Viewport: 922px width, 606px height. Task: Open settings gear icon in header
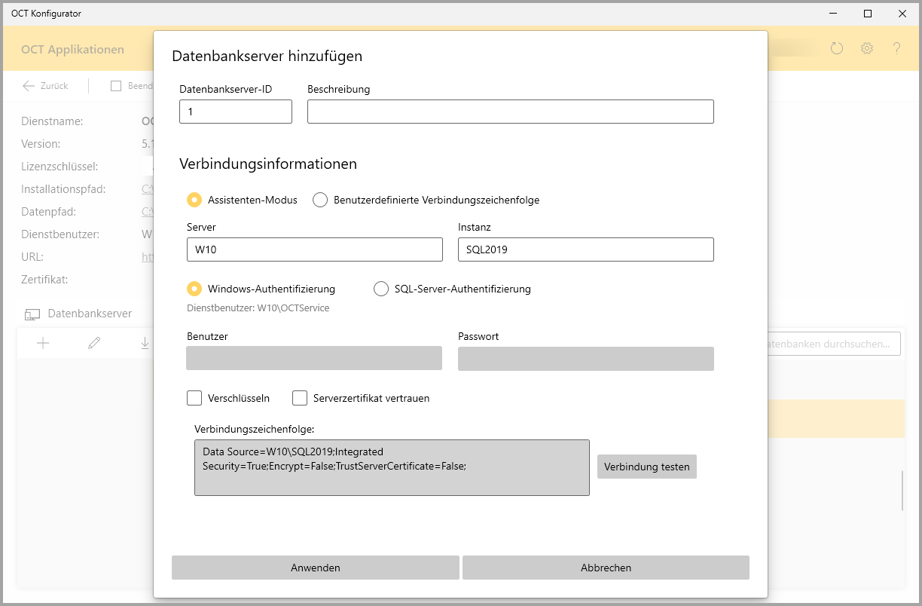click(867, 49)
